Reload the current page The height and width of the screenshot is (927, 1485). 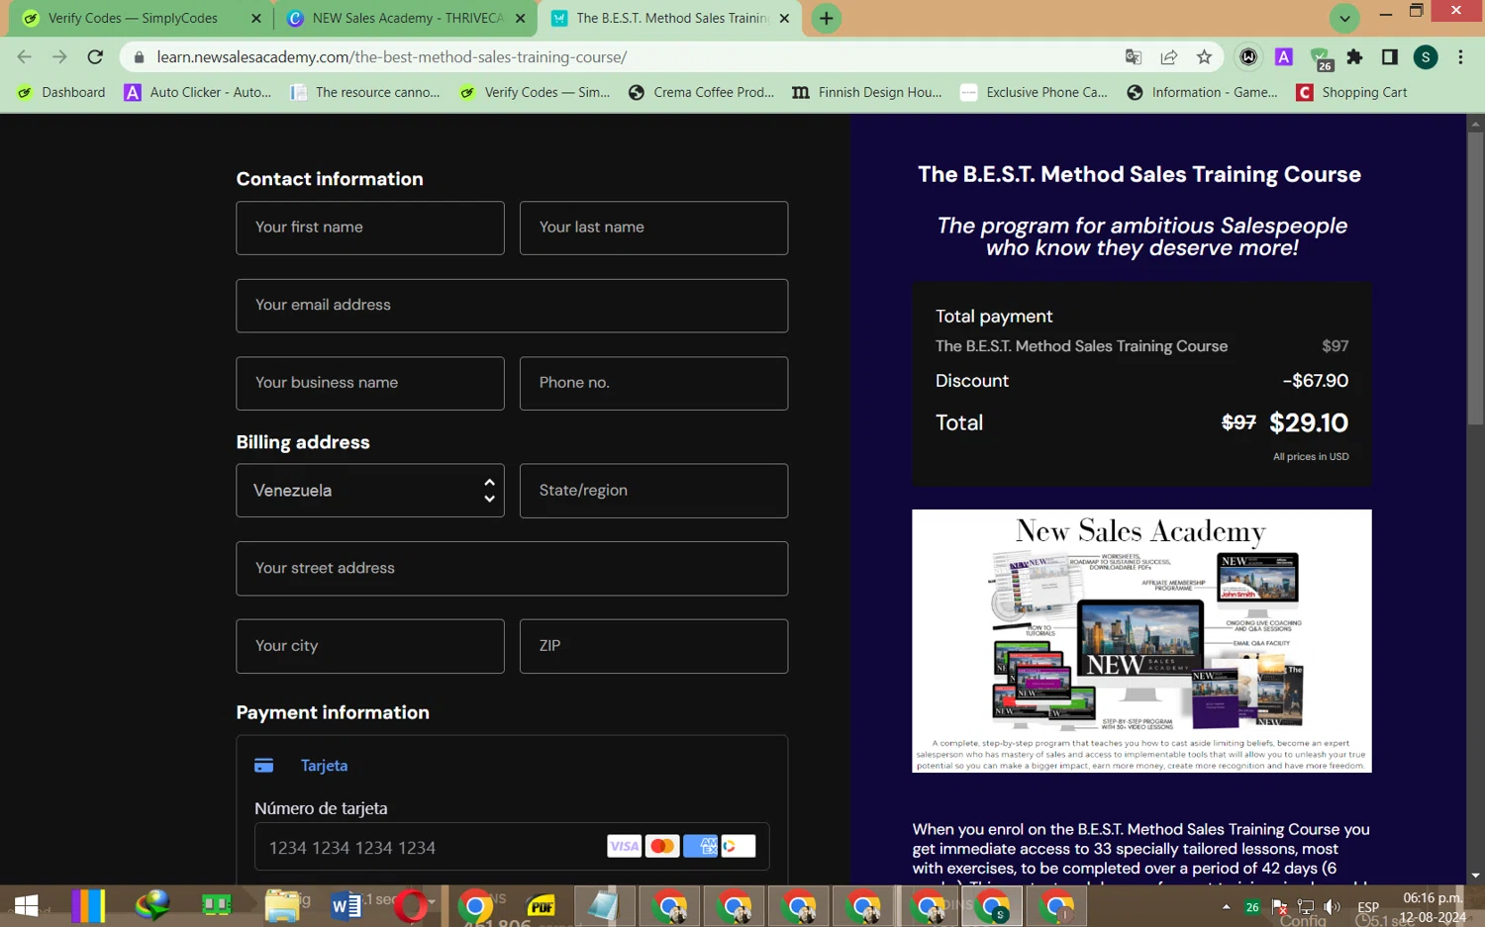[95, 57]
